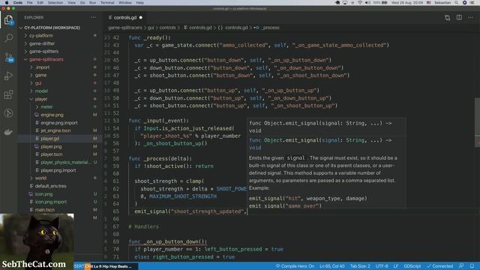This screenshot has width=480, height=270.
Task: Open main.tscn file
Action: click(x=45, y=210)
